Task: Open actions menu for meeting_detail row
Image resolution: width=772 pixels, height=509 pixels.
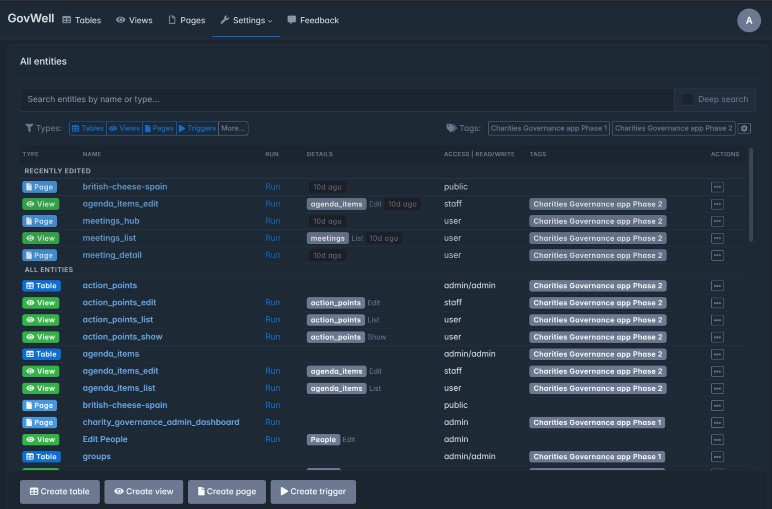Action: pos(717,256)
